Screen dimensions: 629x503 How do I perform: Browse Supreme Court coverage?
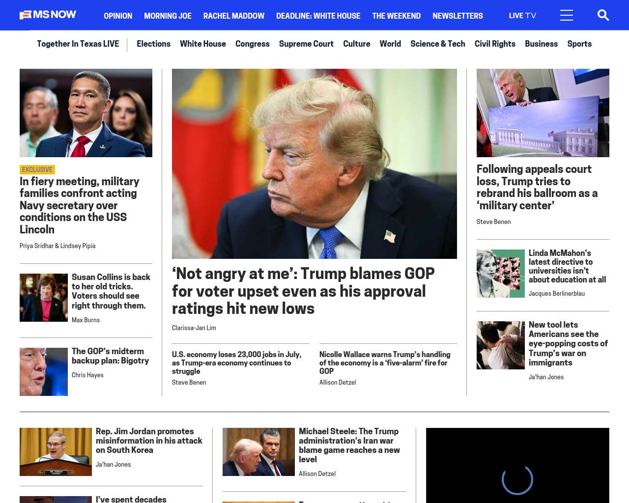[x=306, y=44]
